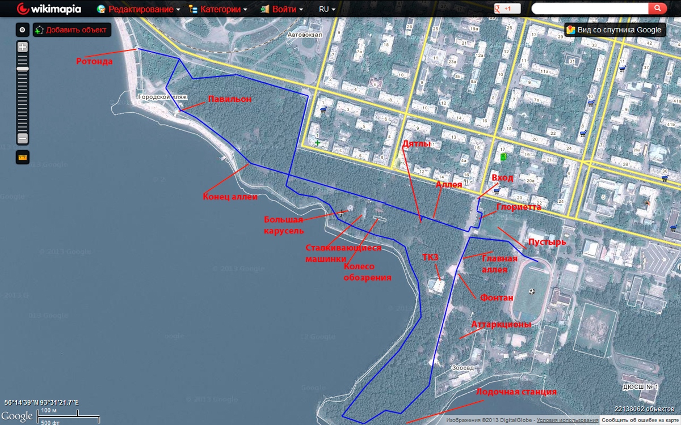Click the Wikimapia logo

[x=49, y=9]
